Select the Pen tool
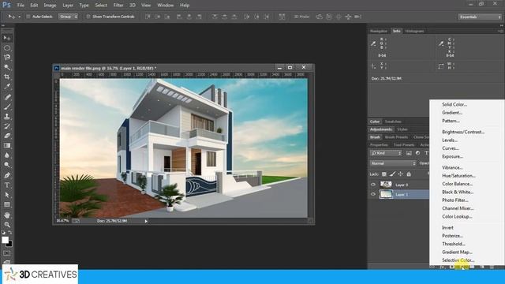 click(7, 175)
